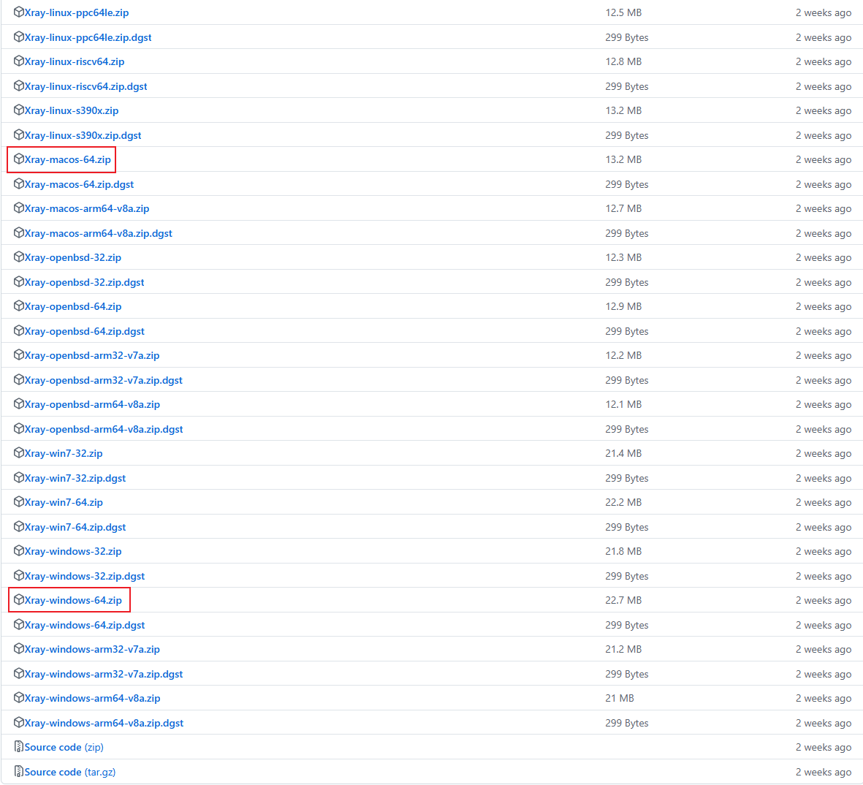
Task: Download Xray-openbsd-arm32-v7a.zip
Action: coord(91,355)
